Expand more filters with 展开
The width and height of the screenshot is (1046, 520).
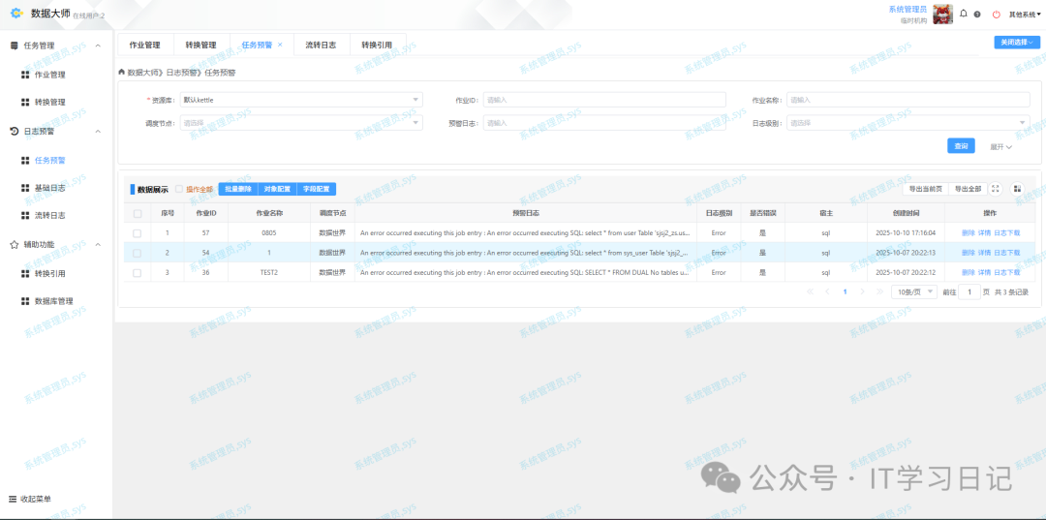point(1001,146)
